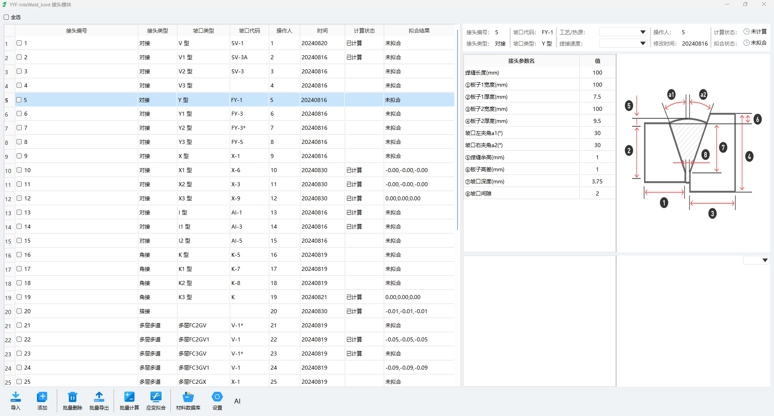
Task: Click the 批量删除 trash icon
Action: 73,397
